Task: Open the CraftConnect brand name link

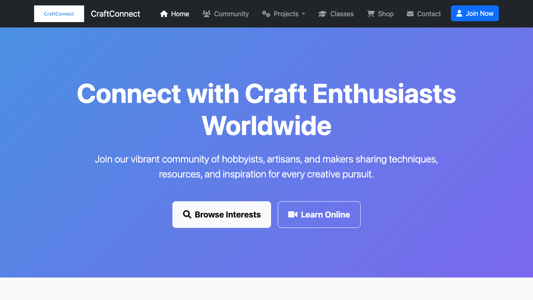Action: (x=115, y=14)
